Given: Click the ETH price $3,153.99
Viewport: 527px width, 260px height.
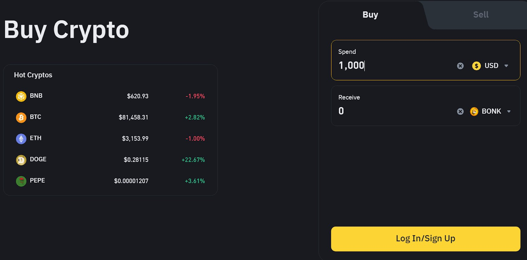Looking at the screenshot, I should pyautogui.click(x=135, y=138).
